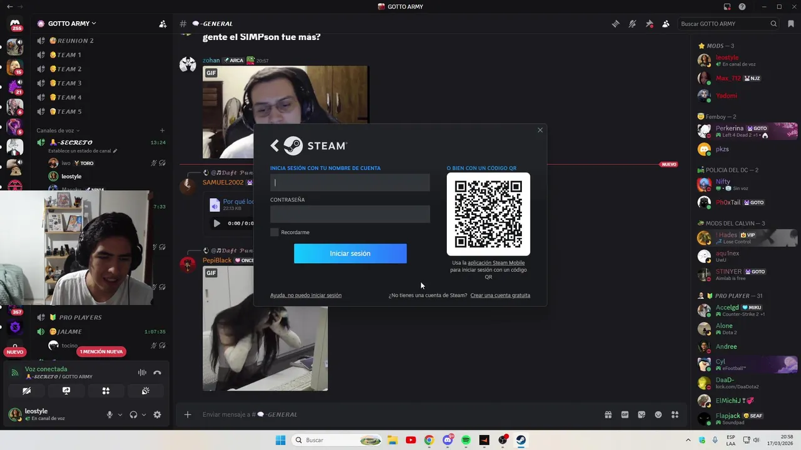Play the SAMUEL2002 audio attachment
The width and height of the screenshot is (801, 450).
(217, 223)
